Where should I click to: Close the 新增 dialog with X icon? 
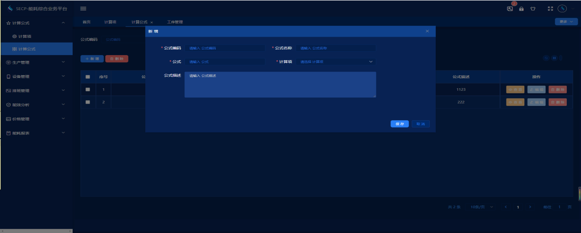427,31
